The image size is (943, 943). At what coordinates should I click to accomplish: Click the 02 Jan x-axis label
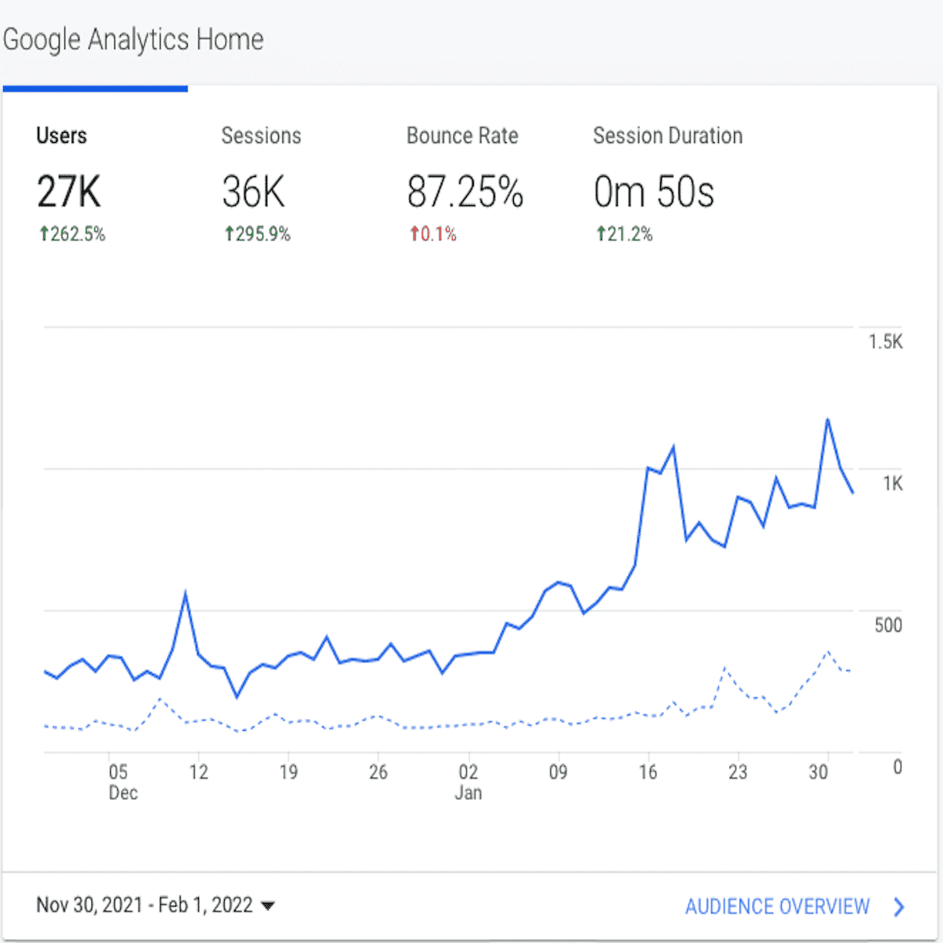[x=468, y=782]
